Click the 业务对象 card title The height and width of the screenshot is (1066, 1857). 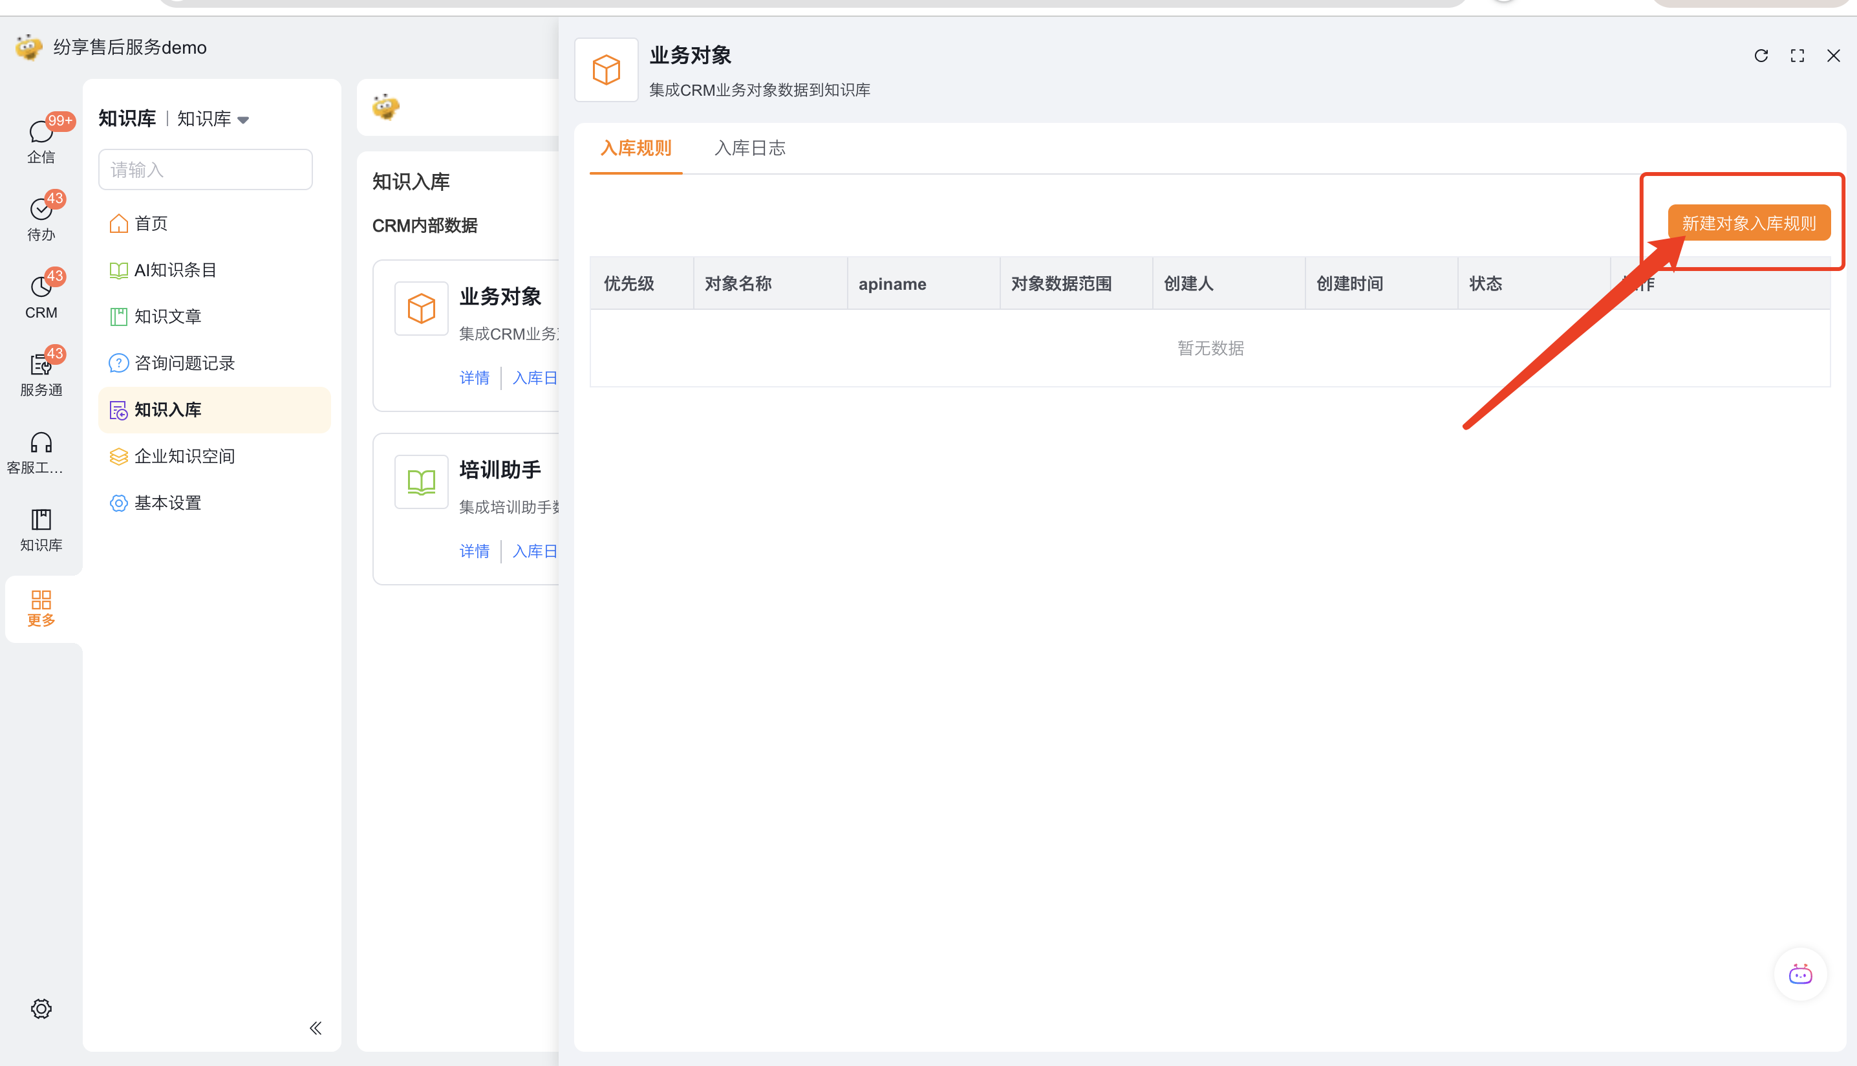click(500, 296)
